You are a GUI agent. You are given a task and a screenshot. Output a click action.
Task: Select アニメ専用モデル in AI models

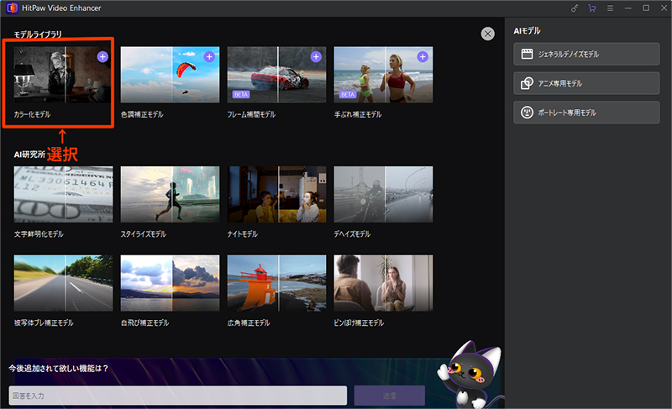tap(586, 83)
